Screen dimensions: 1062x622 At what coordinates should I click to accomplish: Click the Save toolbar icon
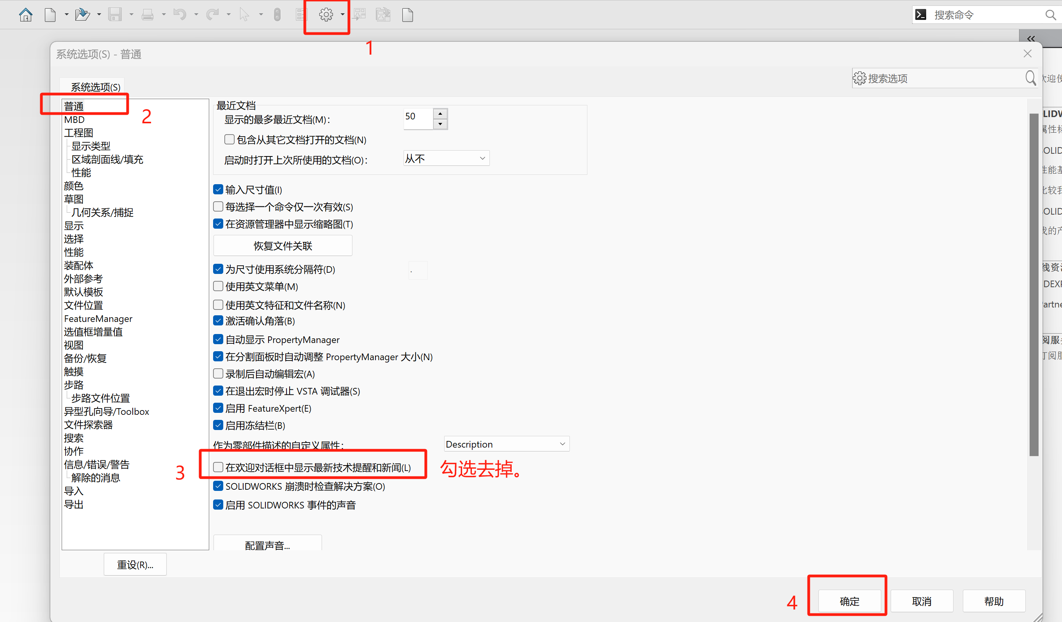[x=114, y=14]
